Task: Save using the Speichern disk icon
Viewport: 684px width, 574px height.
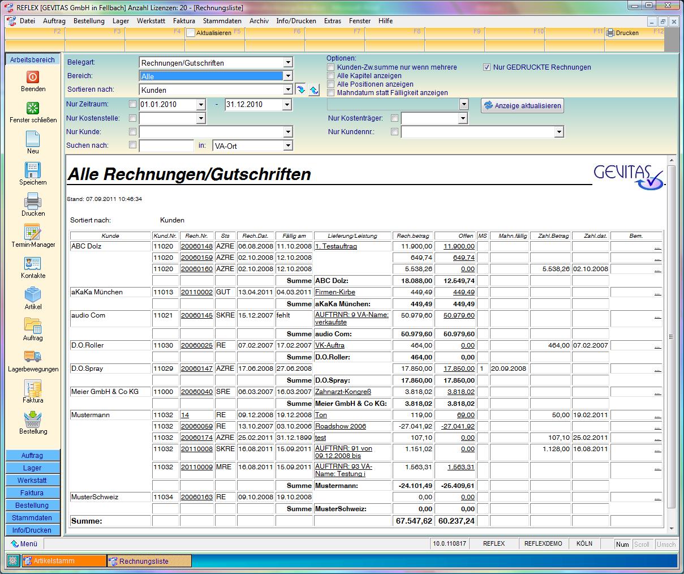Action: pyautogui.click(x=33, y=170)
